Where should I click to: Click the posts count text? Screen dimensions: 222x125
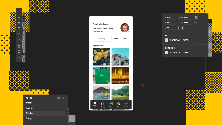point(97,28)
